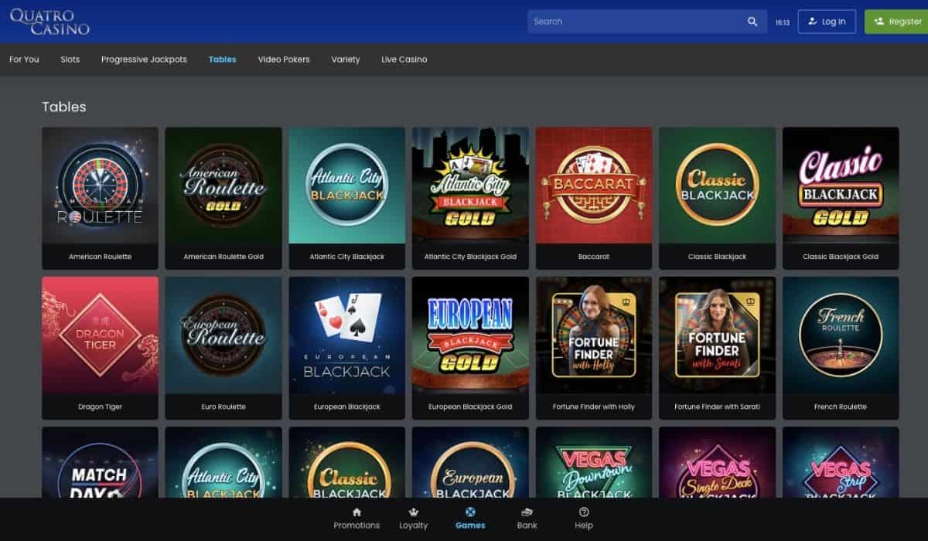Screen dimensions: 928x541
Task: Launch the Baccarat game tile
Action: 594,185
